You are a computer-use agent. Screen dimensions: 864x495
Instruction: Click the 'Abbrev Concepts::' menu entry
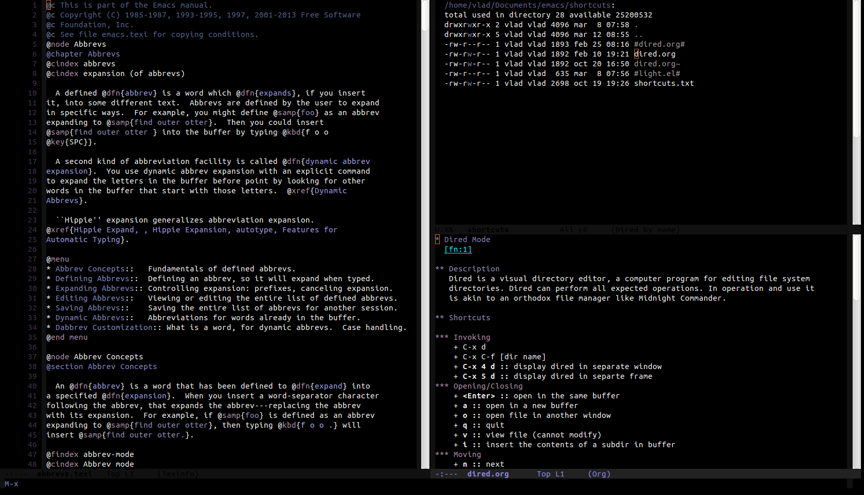point(95,269)
